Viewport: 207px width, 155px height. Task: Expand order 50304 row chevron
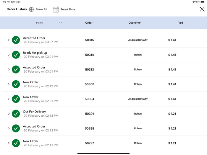[x=9, y=99]
